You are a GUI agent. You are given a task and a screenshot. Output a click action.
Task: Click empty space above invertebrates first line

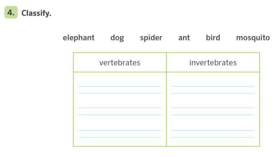(x=213, y=79)
